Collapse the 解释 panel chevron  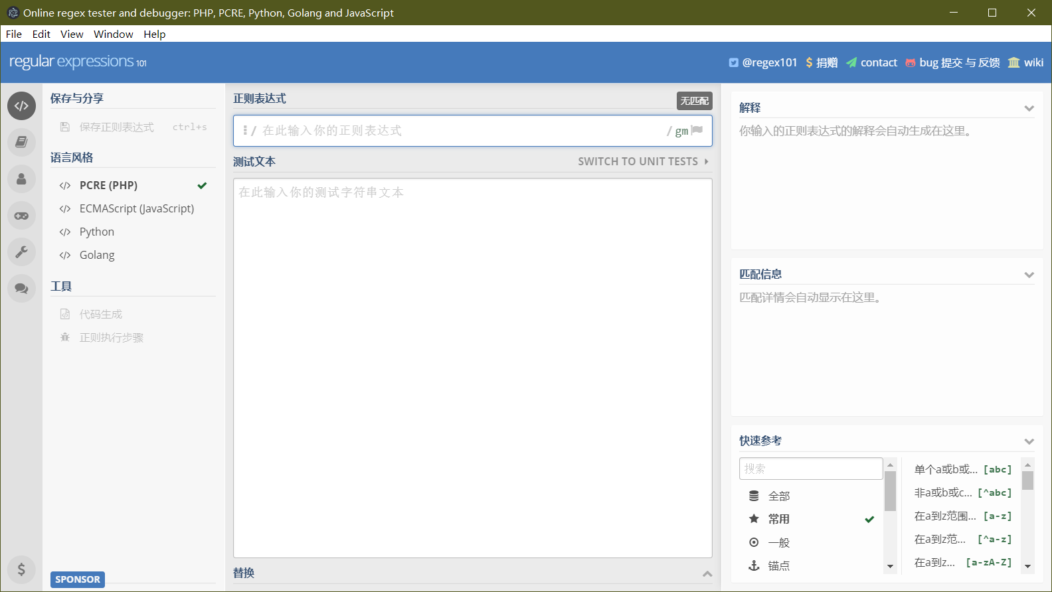1029,108
